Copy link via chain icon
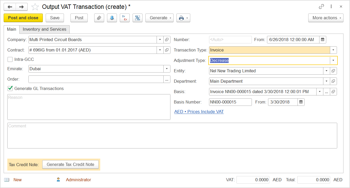The height and width of the screenshot is (188, 350). pos(322,7)
